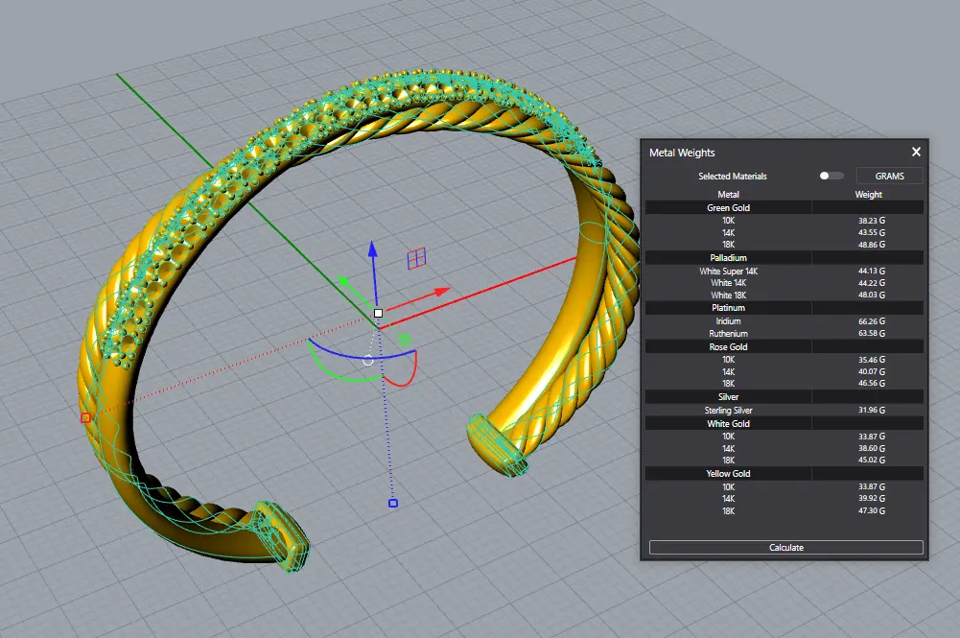Select the White Super 14K row

pos(784,271)
